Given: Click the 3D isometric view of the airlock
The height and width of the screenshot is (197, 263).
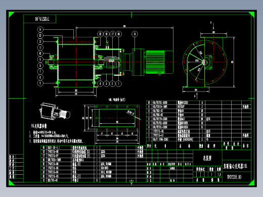Looking at the screenshot, I should pos(55,111).
